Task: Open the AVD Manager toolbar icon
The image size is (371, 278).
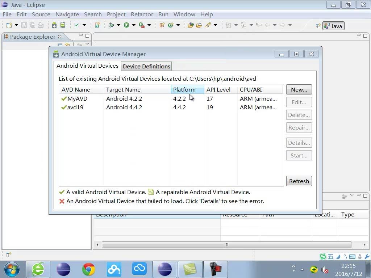Action: [x=63, y=25]
